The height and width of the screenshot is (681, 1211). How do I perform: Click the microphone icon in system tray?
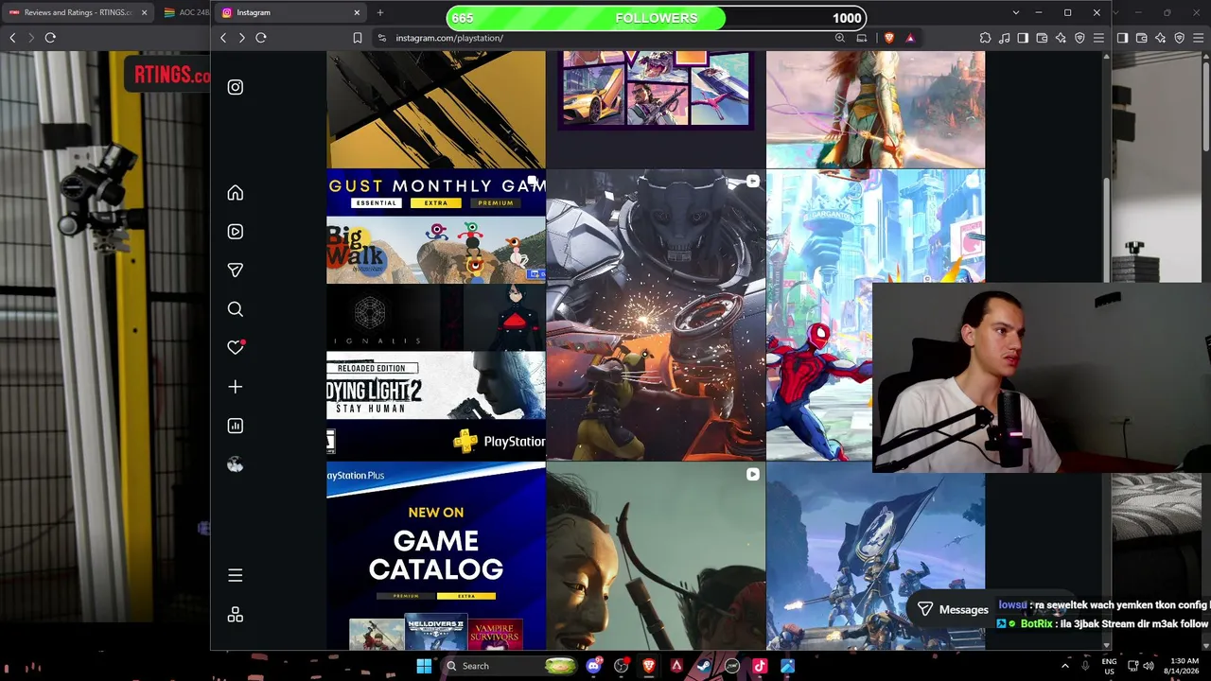(1085, 666)
